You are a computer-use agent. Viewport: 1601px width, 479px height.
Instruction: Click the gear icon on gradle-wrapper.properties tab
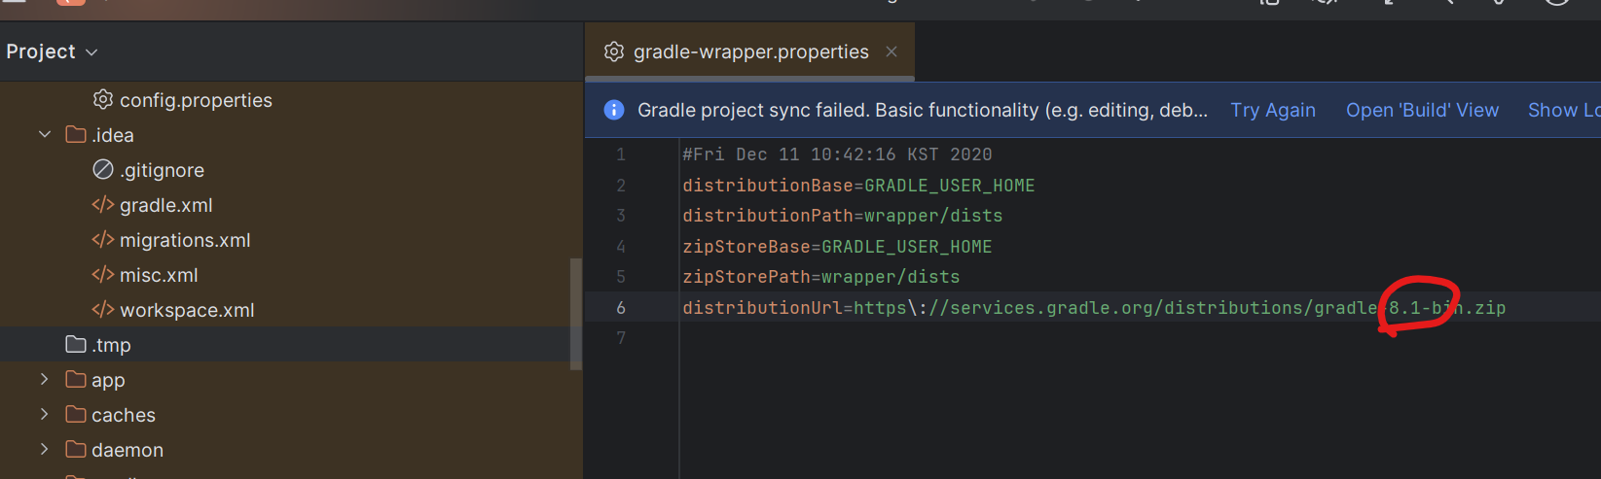[614, 51]
